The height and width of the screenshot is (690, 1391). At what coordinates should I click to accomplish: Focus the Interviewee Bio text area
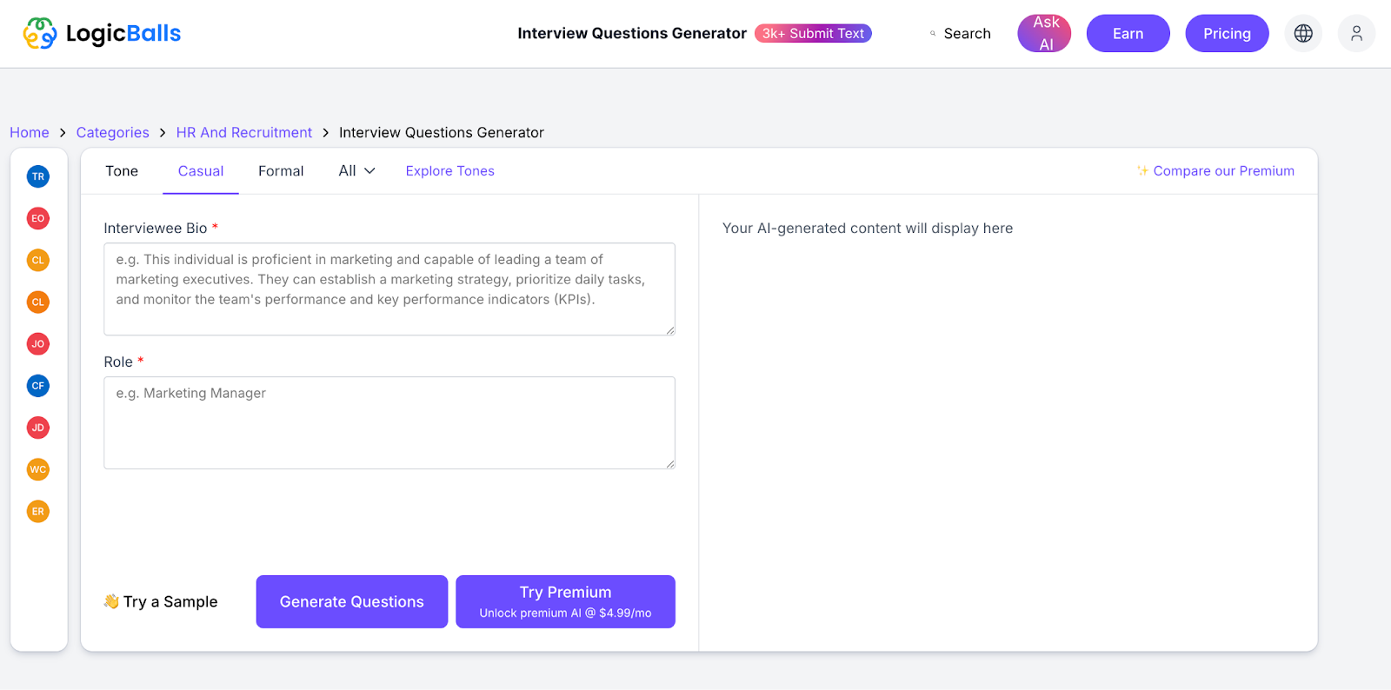[x=389, y=289]
